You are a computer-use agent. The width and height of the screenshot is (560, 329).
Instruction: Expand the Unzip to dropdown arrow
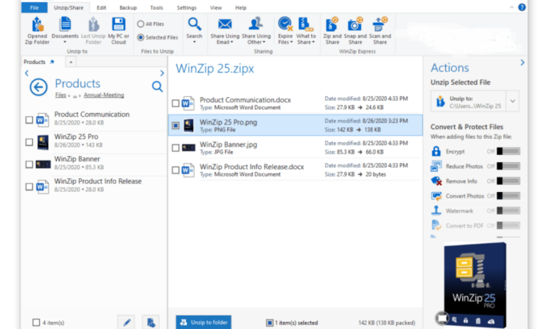513,101
